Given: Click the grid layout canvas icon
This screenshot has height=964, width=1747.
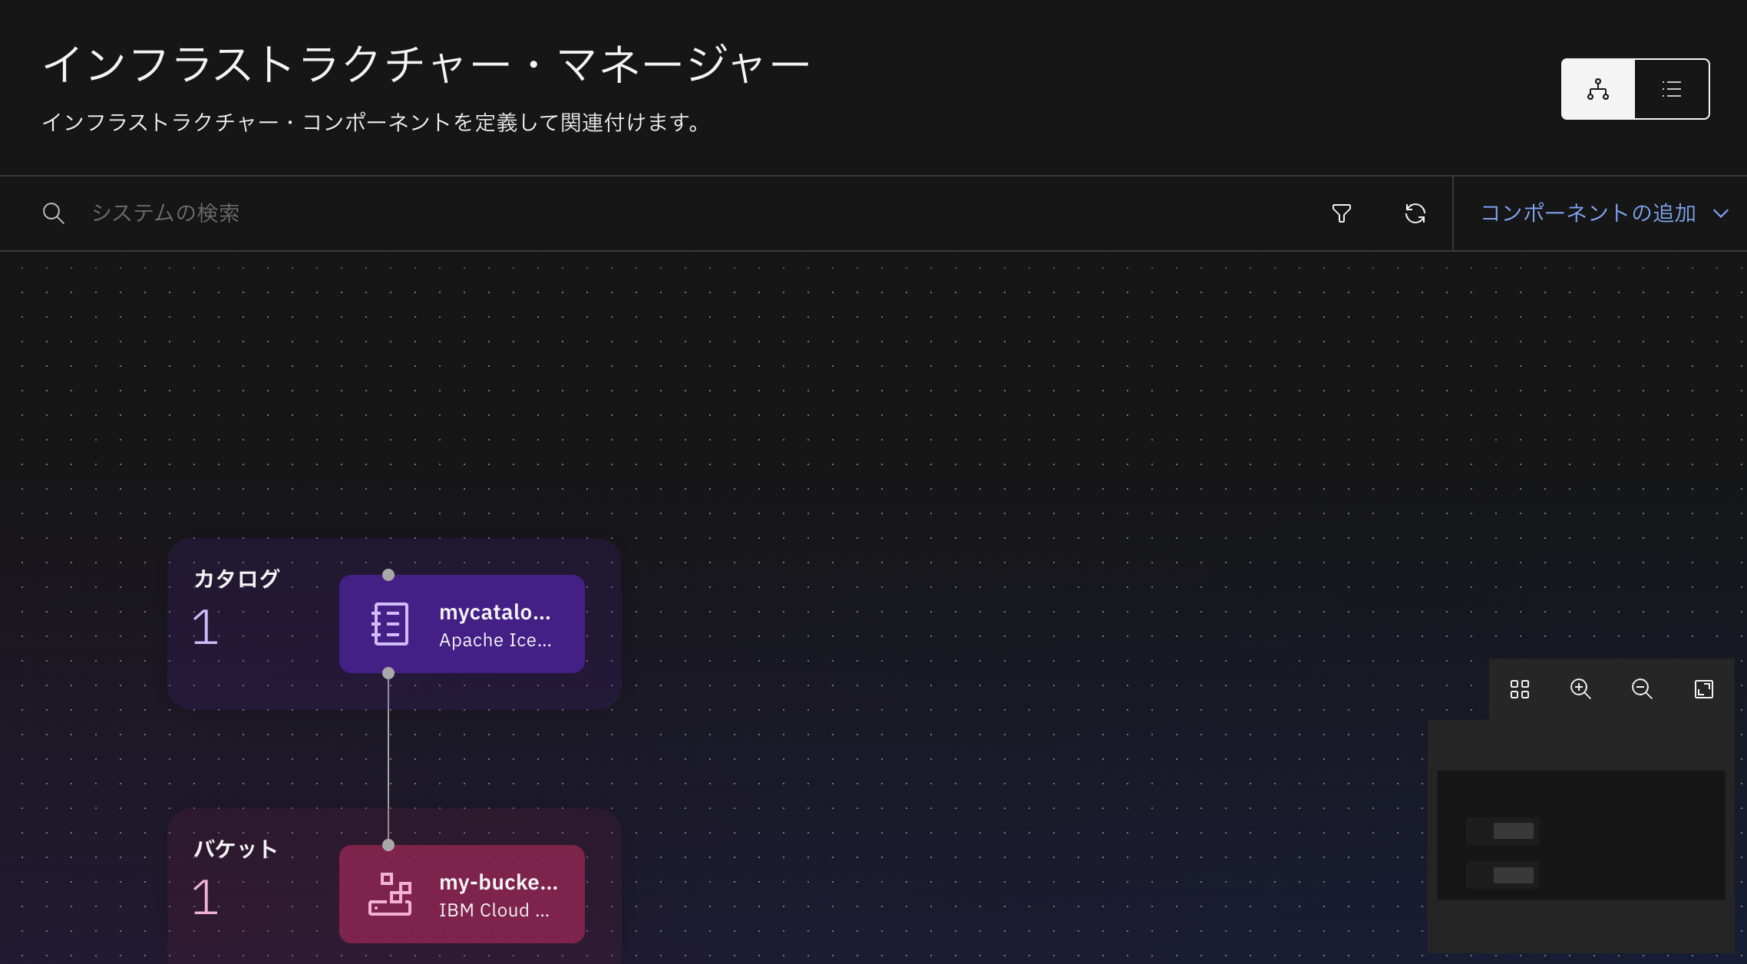Looking at the screenshot, I should [x=1519, y=689].
